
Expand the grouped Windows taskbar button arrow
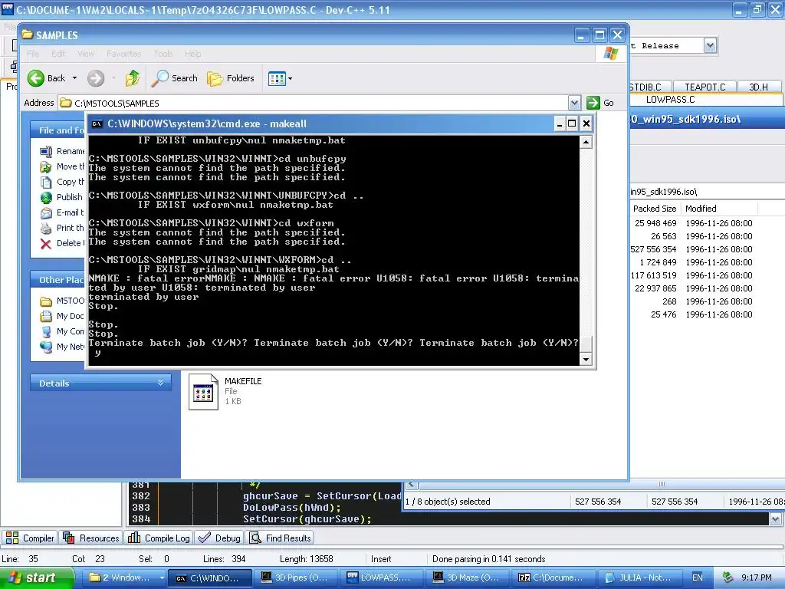162,577
